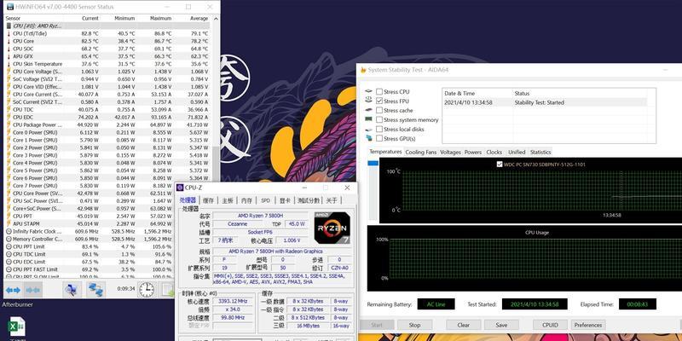Click lightning icon of CPU EDC row
Image resolution: width=682 pixels, height=341 pixels.
point(9,117)
